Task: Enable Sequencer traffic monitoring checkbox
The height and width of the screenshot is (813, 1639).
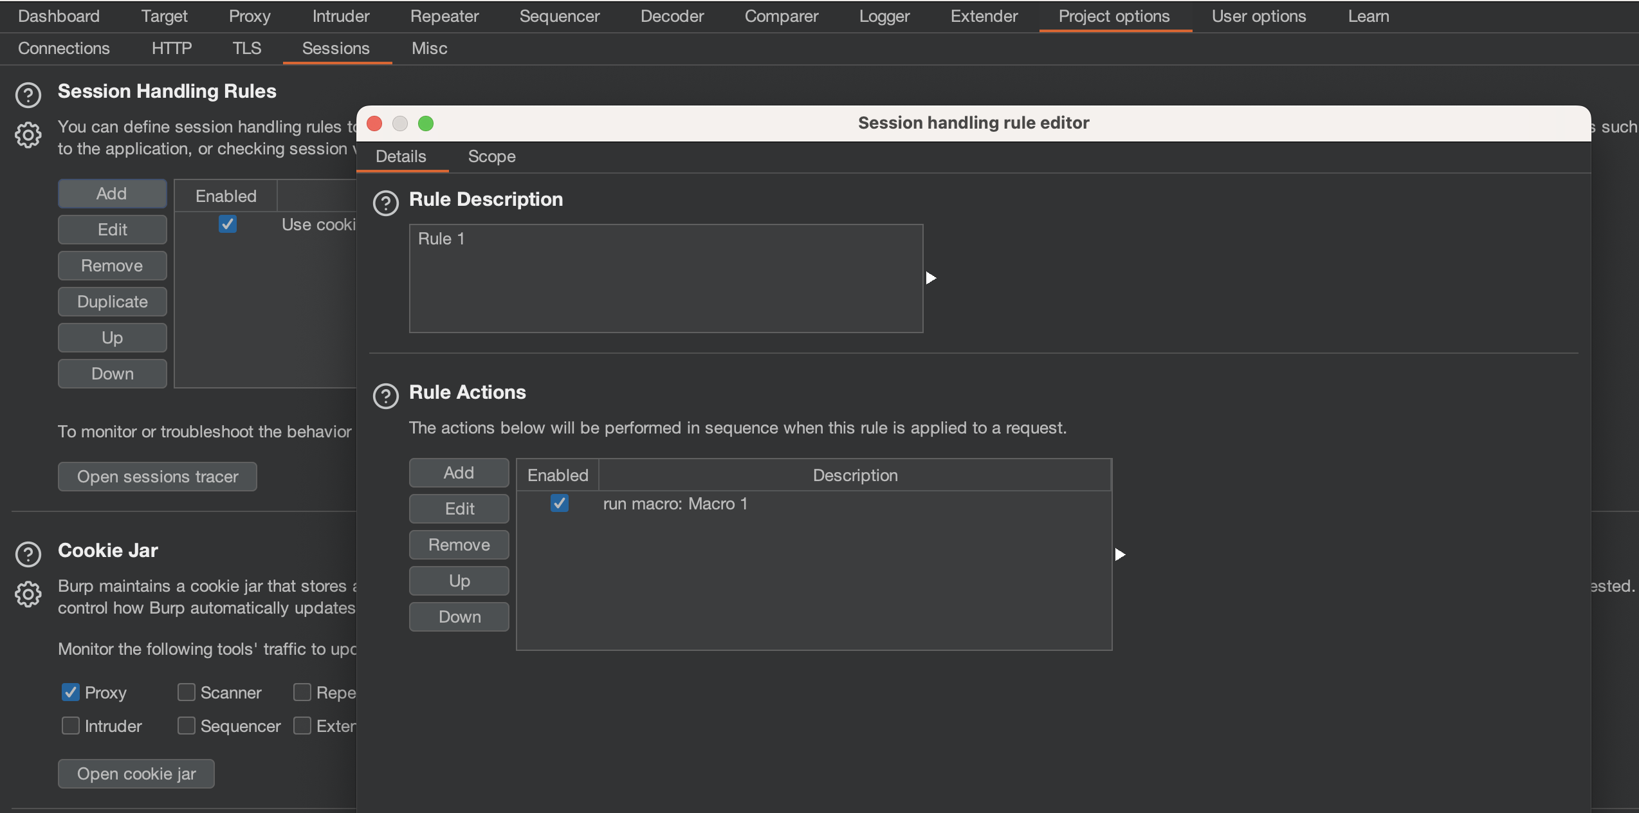Action: pos(187,726)
